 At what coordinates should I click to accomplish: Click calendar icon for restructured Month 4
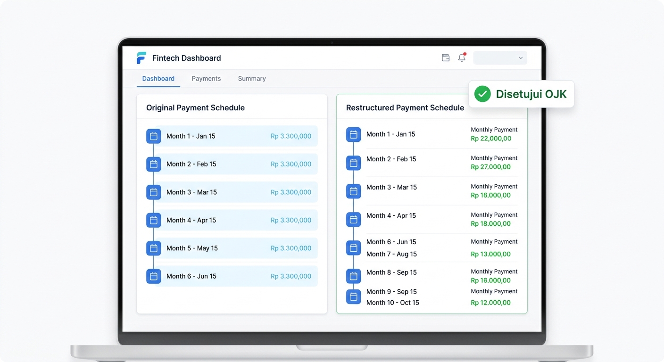point(354,220)
